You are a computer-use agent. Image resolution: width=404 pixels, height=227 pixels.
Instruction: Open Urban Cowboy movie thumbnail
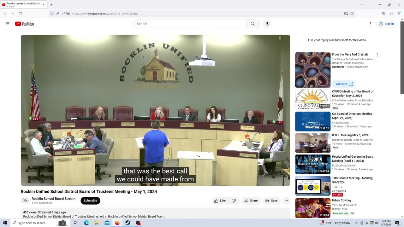tap(313, 208)
